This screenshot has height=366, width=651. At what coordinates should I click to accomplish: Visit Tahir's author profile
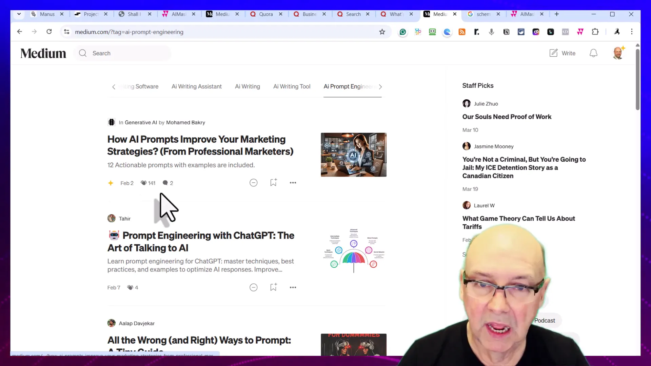124,219
